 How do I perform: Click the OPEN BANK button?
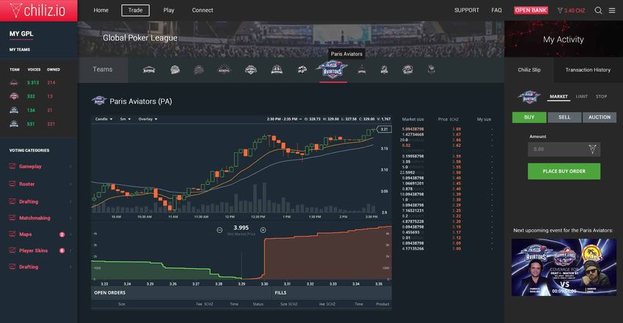[x=531, y=10]
